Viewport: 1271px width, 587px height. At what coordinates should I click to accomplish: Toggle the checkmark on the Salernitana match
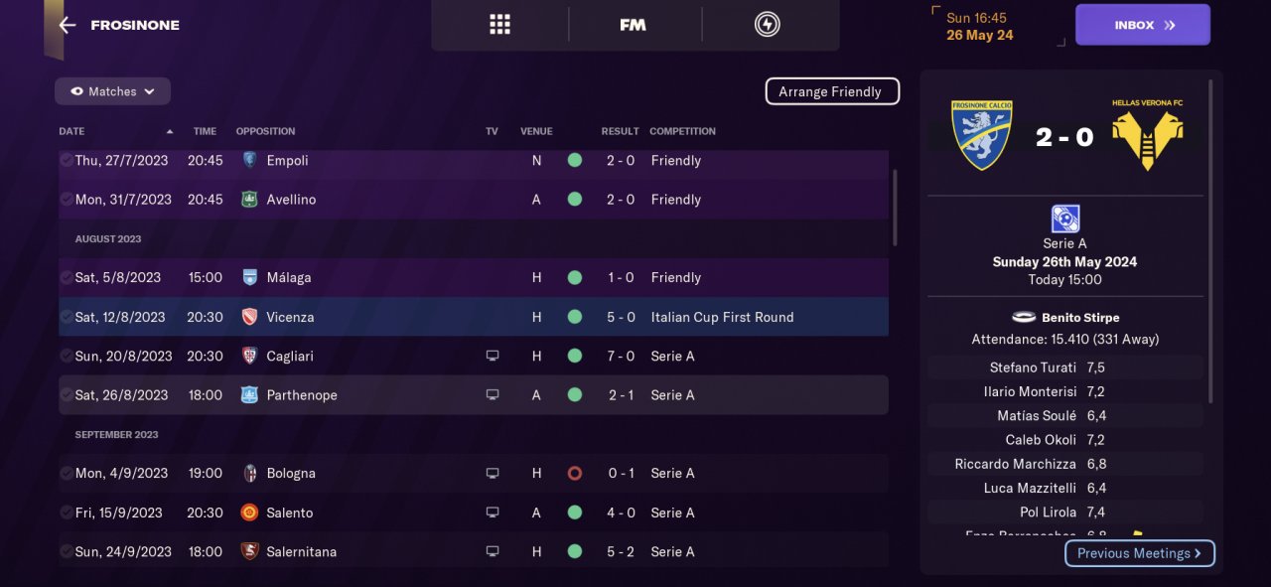click(x=66, y=551)
